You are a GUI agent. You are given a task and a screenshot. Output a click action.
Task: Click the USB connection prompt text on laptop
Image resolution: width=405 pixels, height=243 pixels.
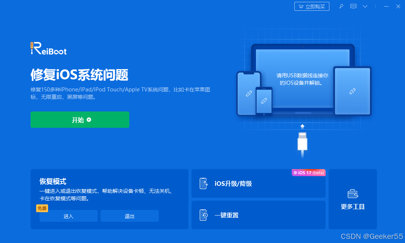[302, 79]
